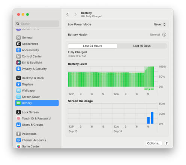The height and width of the screenshot is (165, 186).
Task: Click the shorter blue Screen On Usage bar
Action: coord(148,120)
